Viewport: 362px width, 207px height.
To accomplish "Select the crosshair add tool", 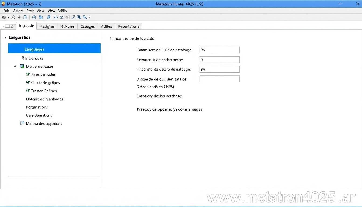I will (x=19, y=17).
